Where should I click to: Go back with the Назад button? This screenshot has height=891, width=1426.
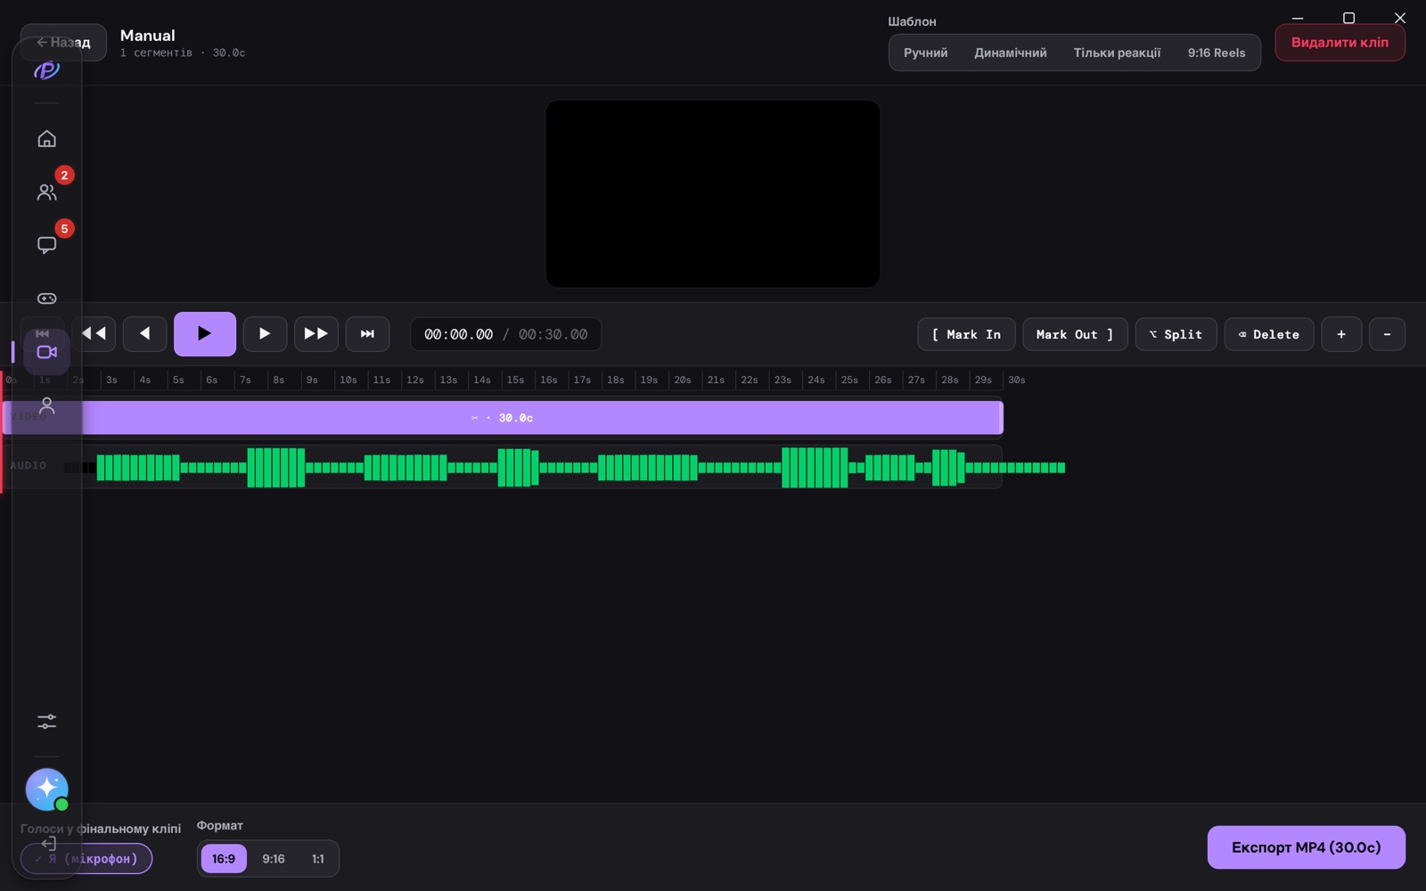point(63,42)
